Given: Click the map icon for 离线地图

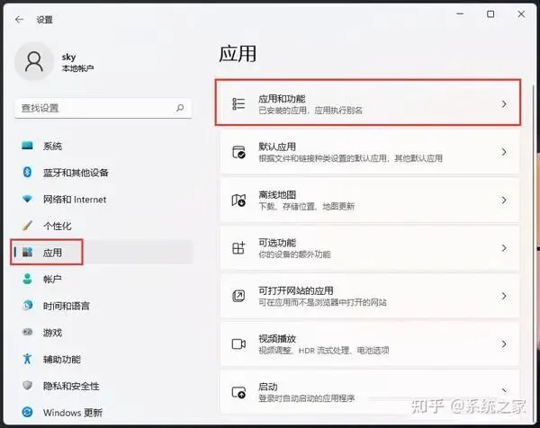Looking at the screenshot, I should pos(238,200).
